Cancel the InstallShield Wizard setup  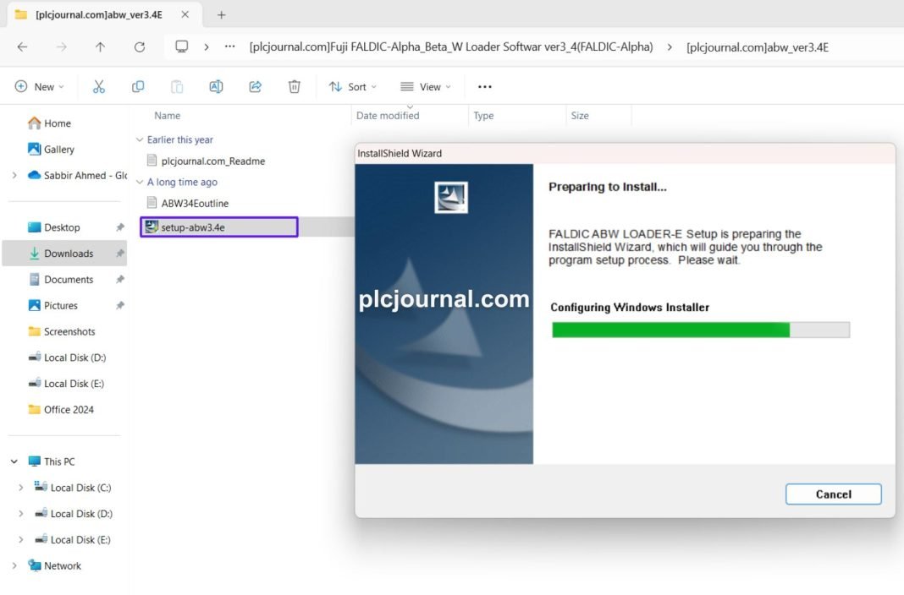pos(833,494)
